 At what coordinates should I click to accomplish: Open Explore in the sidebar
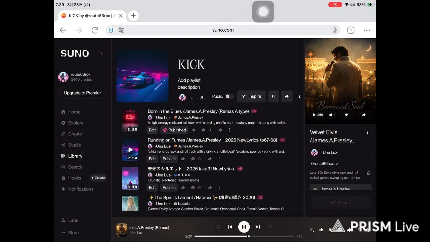point(72,123)
